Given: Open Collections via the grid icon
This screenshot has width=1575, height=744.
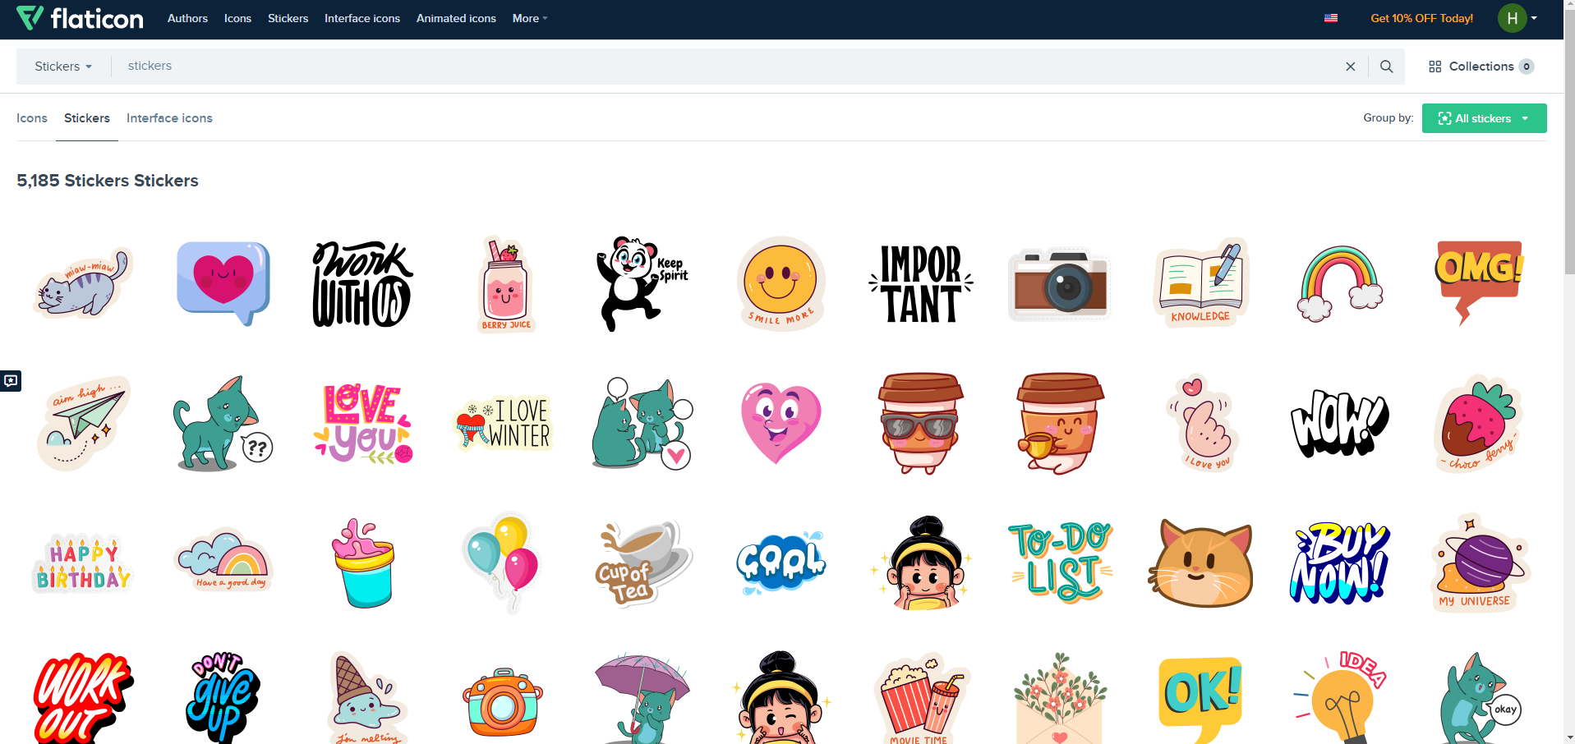Looking at the screenshot, I should click(1435, 67).
